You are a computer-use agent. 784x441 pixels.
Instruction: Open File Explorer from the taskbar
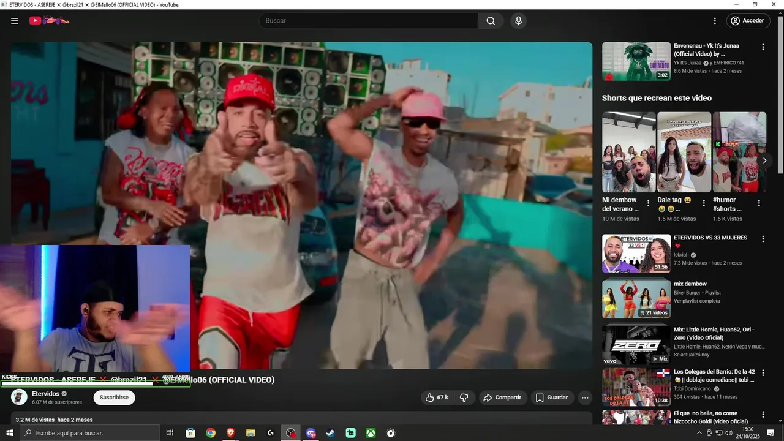251,433
